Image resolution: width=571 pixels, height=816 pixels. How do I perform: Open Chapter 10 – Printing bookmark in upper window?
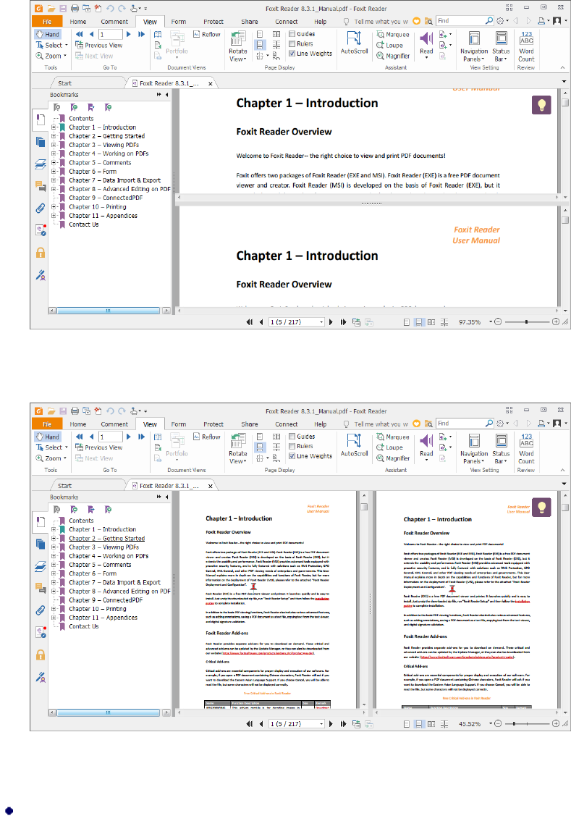(97, 207)
